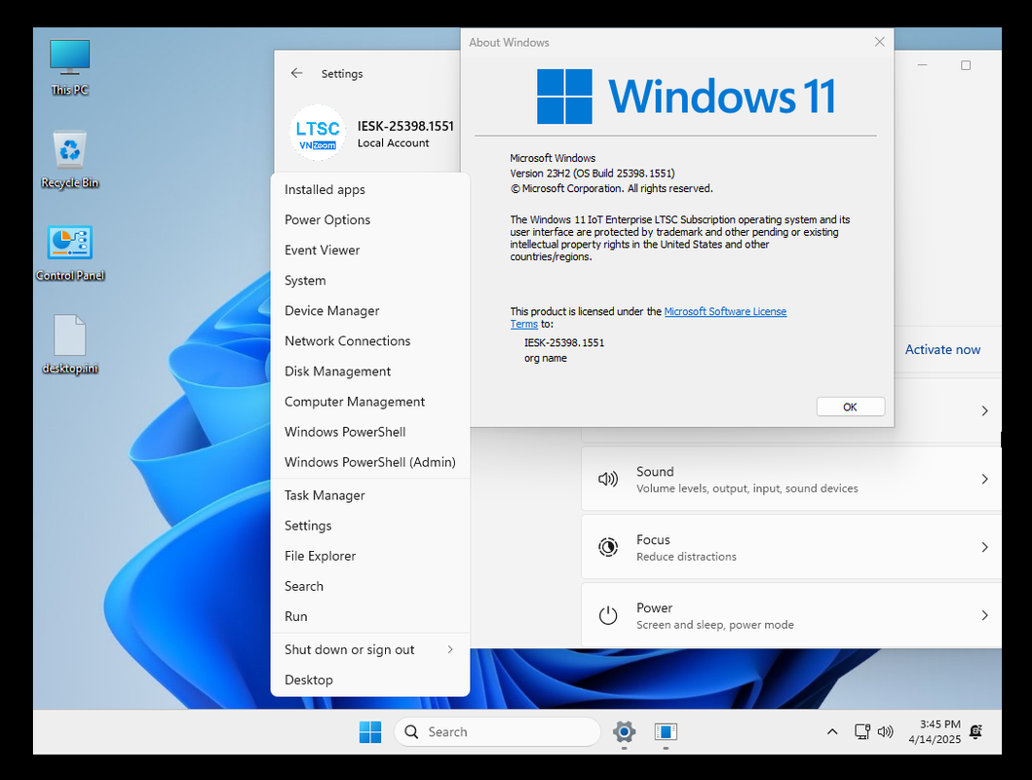Click the Power settings title
Image resolution: width=1032 pixels, height=780 pixels.
point(654,607)
